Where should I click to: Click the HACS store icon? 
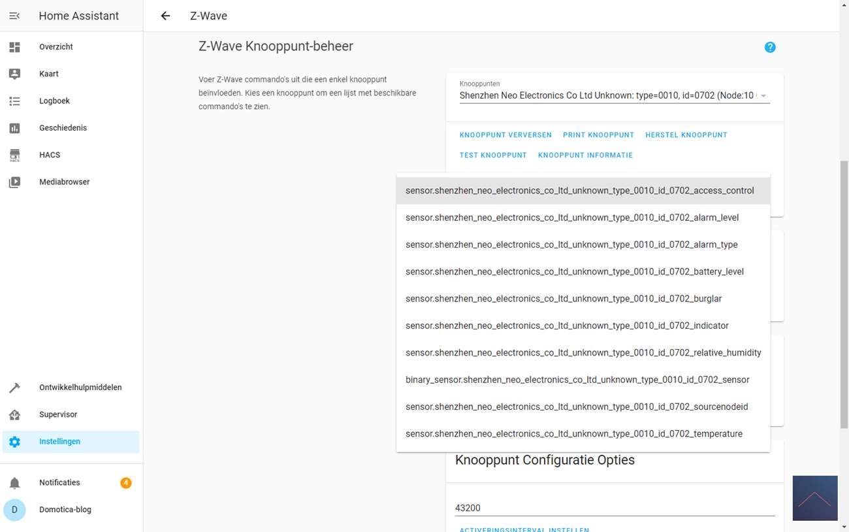14,155
